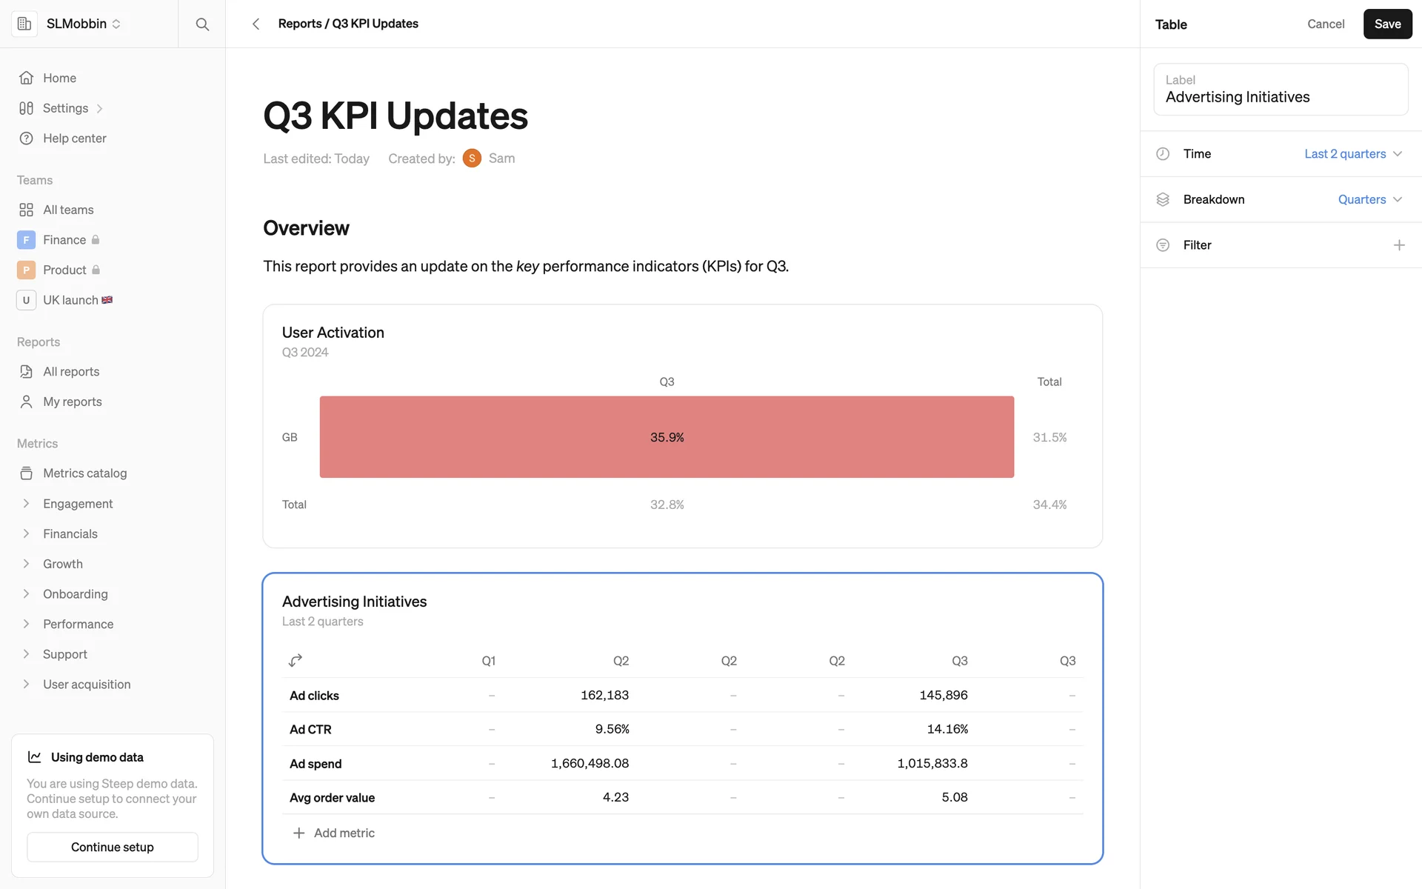Open the Help center
The width and height of the screenshot is (1422, 889).
(74, 139)
